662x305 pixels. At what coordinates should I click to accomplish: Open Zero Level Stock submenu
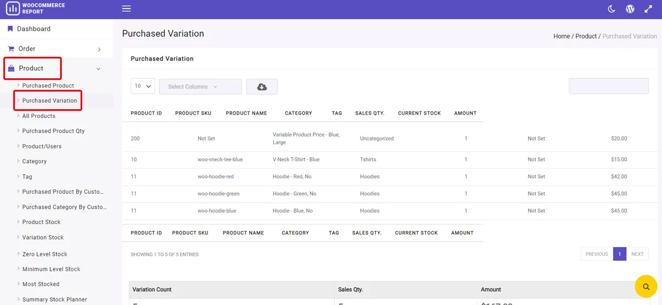(x=45, y=254)
